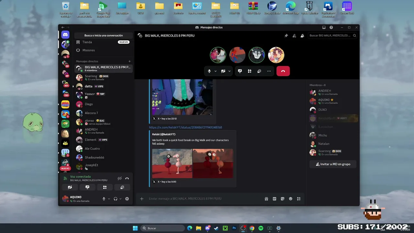Create a new direct message with plus
The width and height of the screenshot is (414, 233).
[x=129, y=61]
